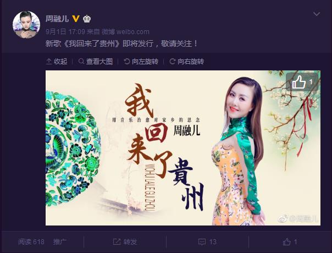Promote the post with 推广
Viewport: 332px width, 253px height.
click(60, 242)
